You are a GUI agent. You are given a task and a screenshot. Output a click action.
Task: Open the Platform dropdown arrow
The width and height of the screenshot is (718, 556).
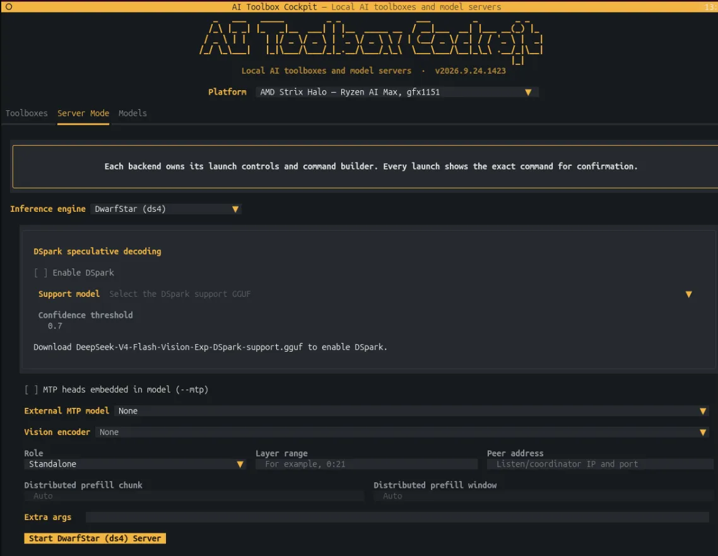[528, 92]
